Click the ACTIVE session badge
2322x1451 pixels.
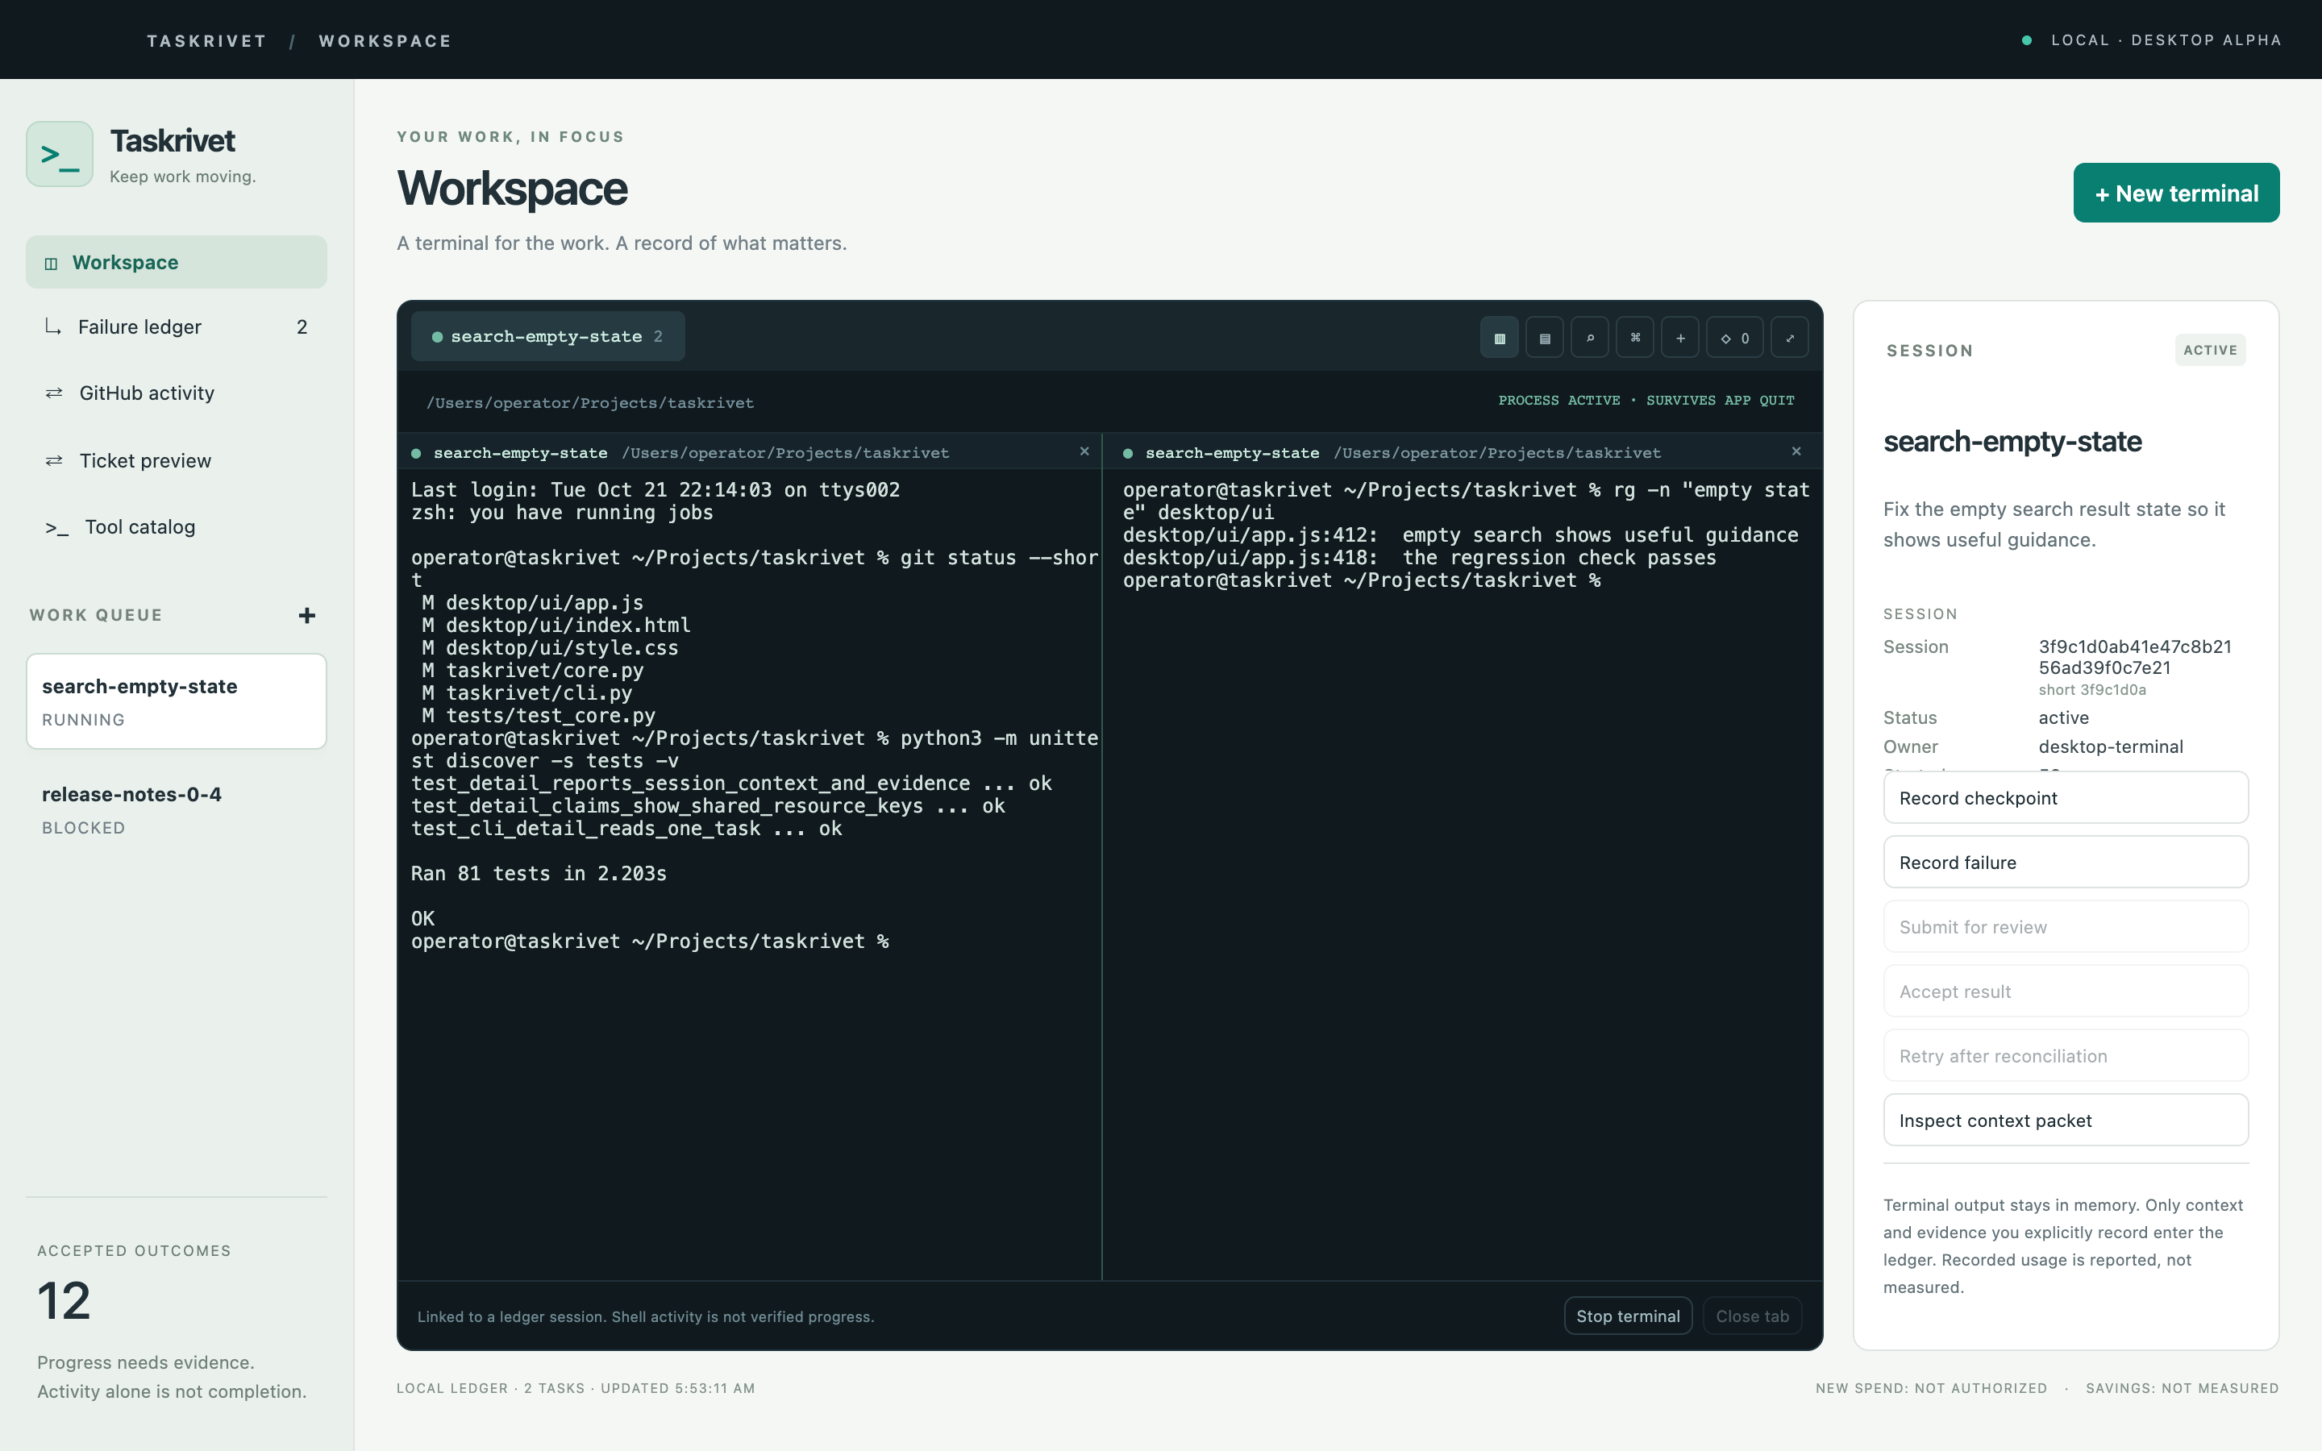(x=2211, y=351)
